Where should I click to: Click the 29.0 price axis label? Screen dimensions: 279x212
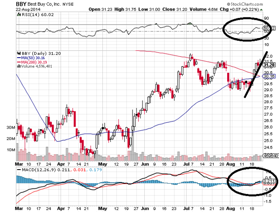click(268, 90)
